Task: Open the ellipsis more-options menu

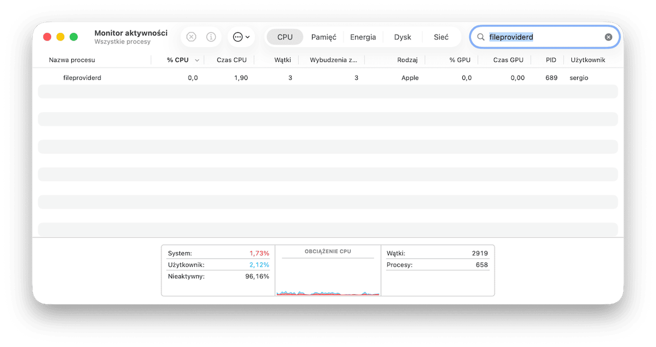Action: [241, 37]
